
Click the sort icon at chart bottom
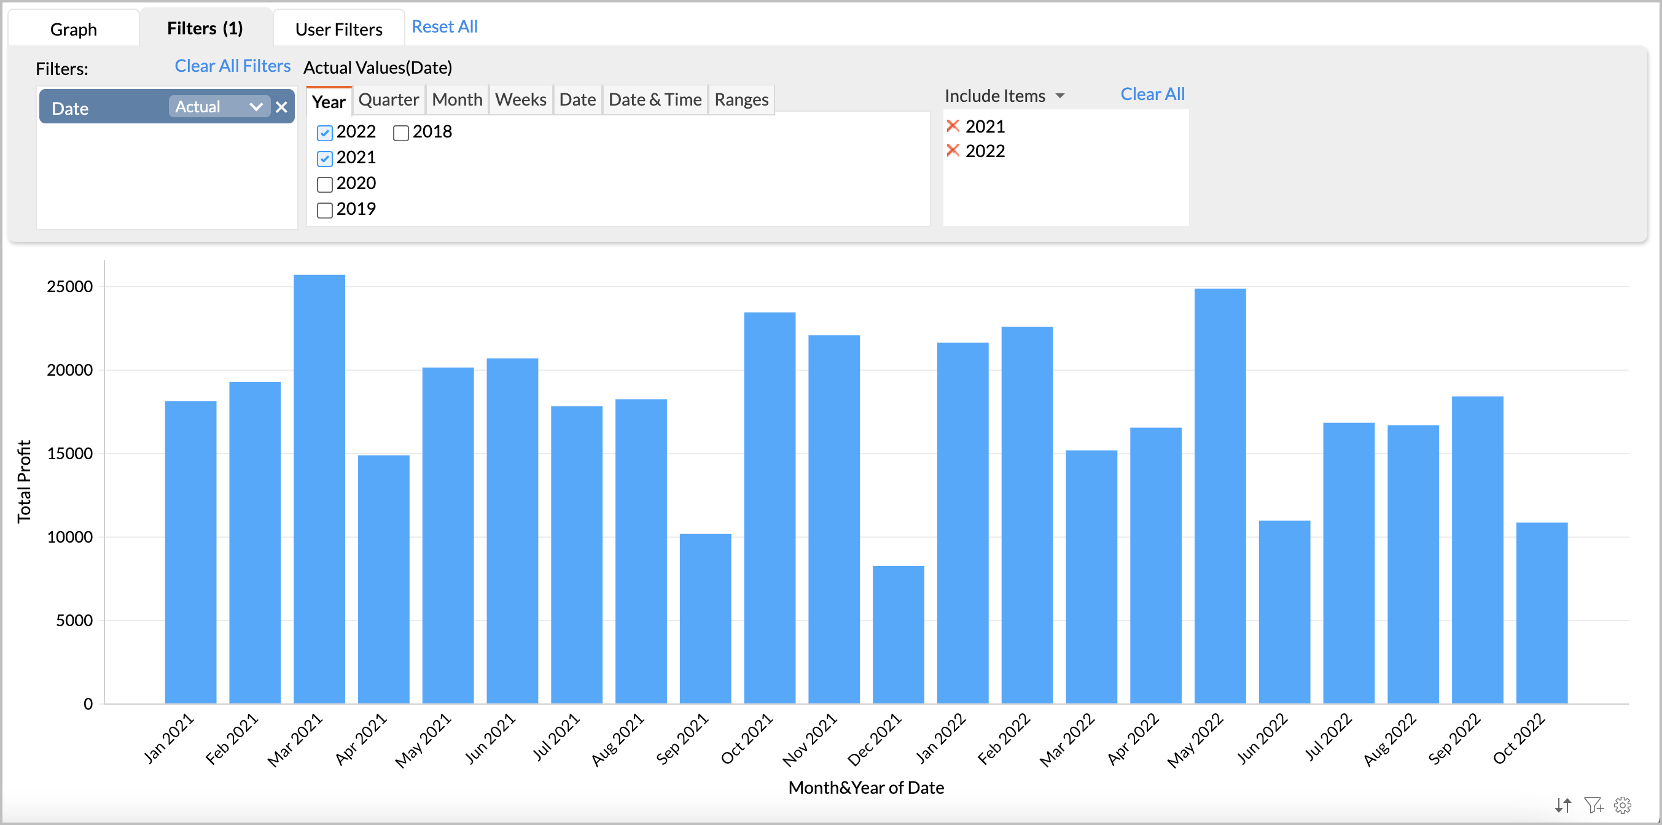click(x=1562, y=805)
